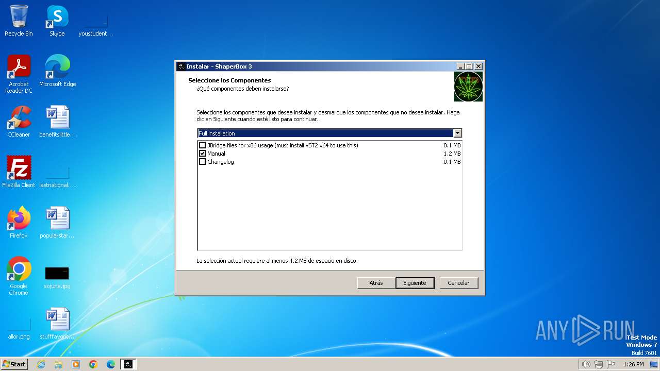
Task: Click the ShaperBox installer taskbar button
Action: point(128,364)
